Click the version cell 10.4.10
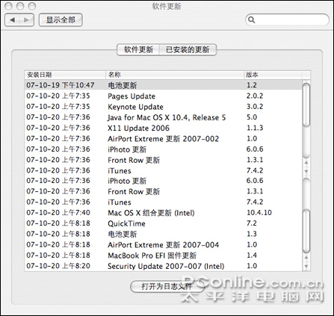The width and height of the screenshot is (334, 316). point(259,213)
